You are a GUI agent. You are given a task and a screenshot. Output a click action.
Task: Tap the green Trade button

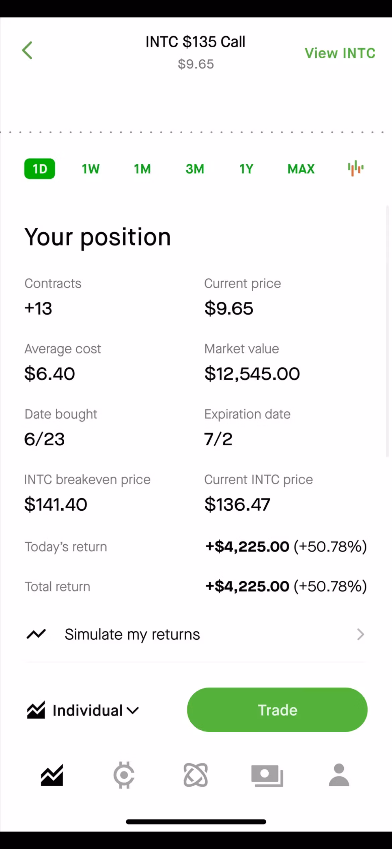277,710
